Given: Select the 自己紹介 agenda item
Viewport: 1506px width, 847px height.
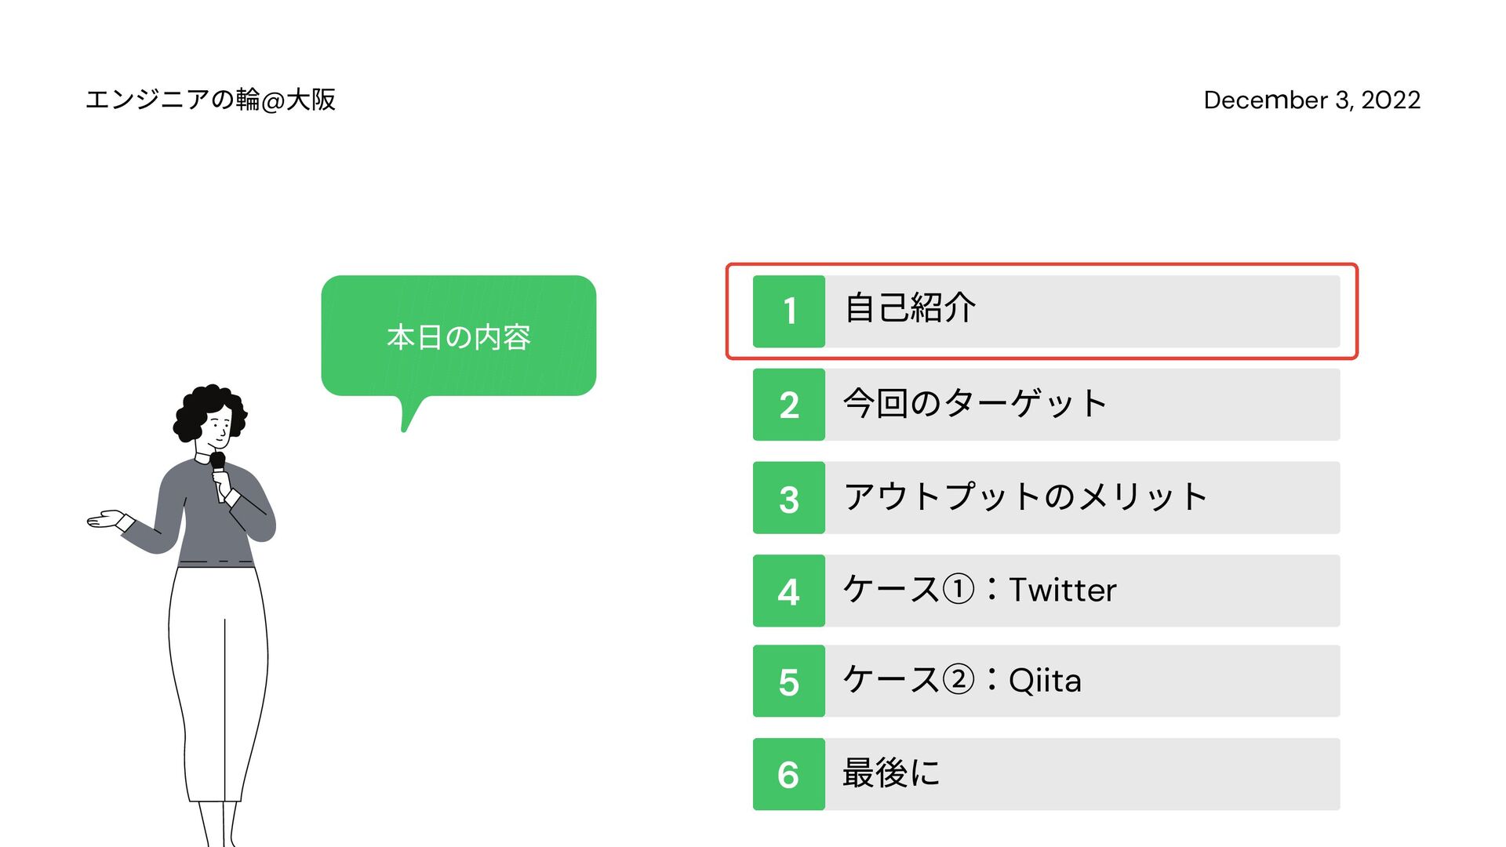Looking at the screenshot, I should tap(1046, 311).
